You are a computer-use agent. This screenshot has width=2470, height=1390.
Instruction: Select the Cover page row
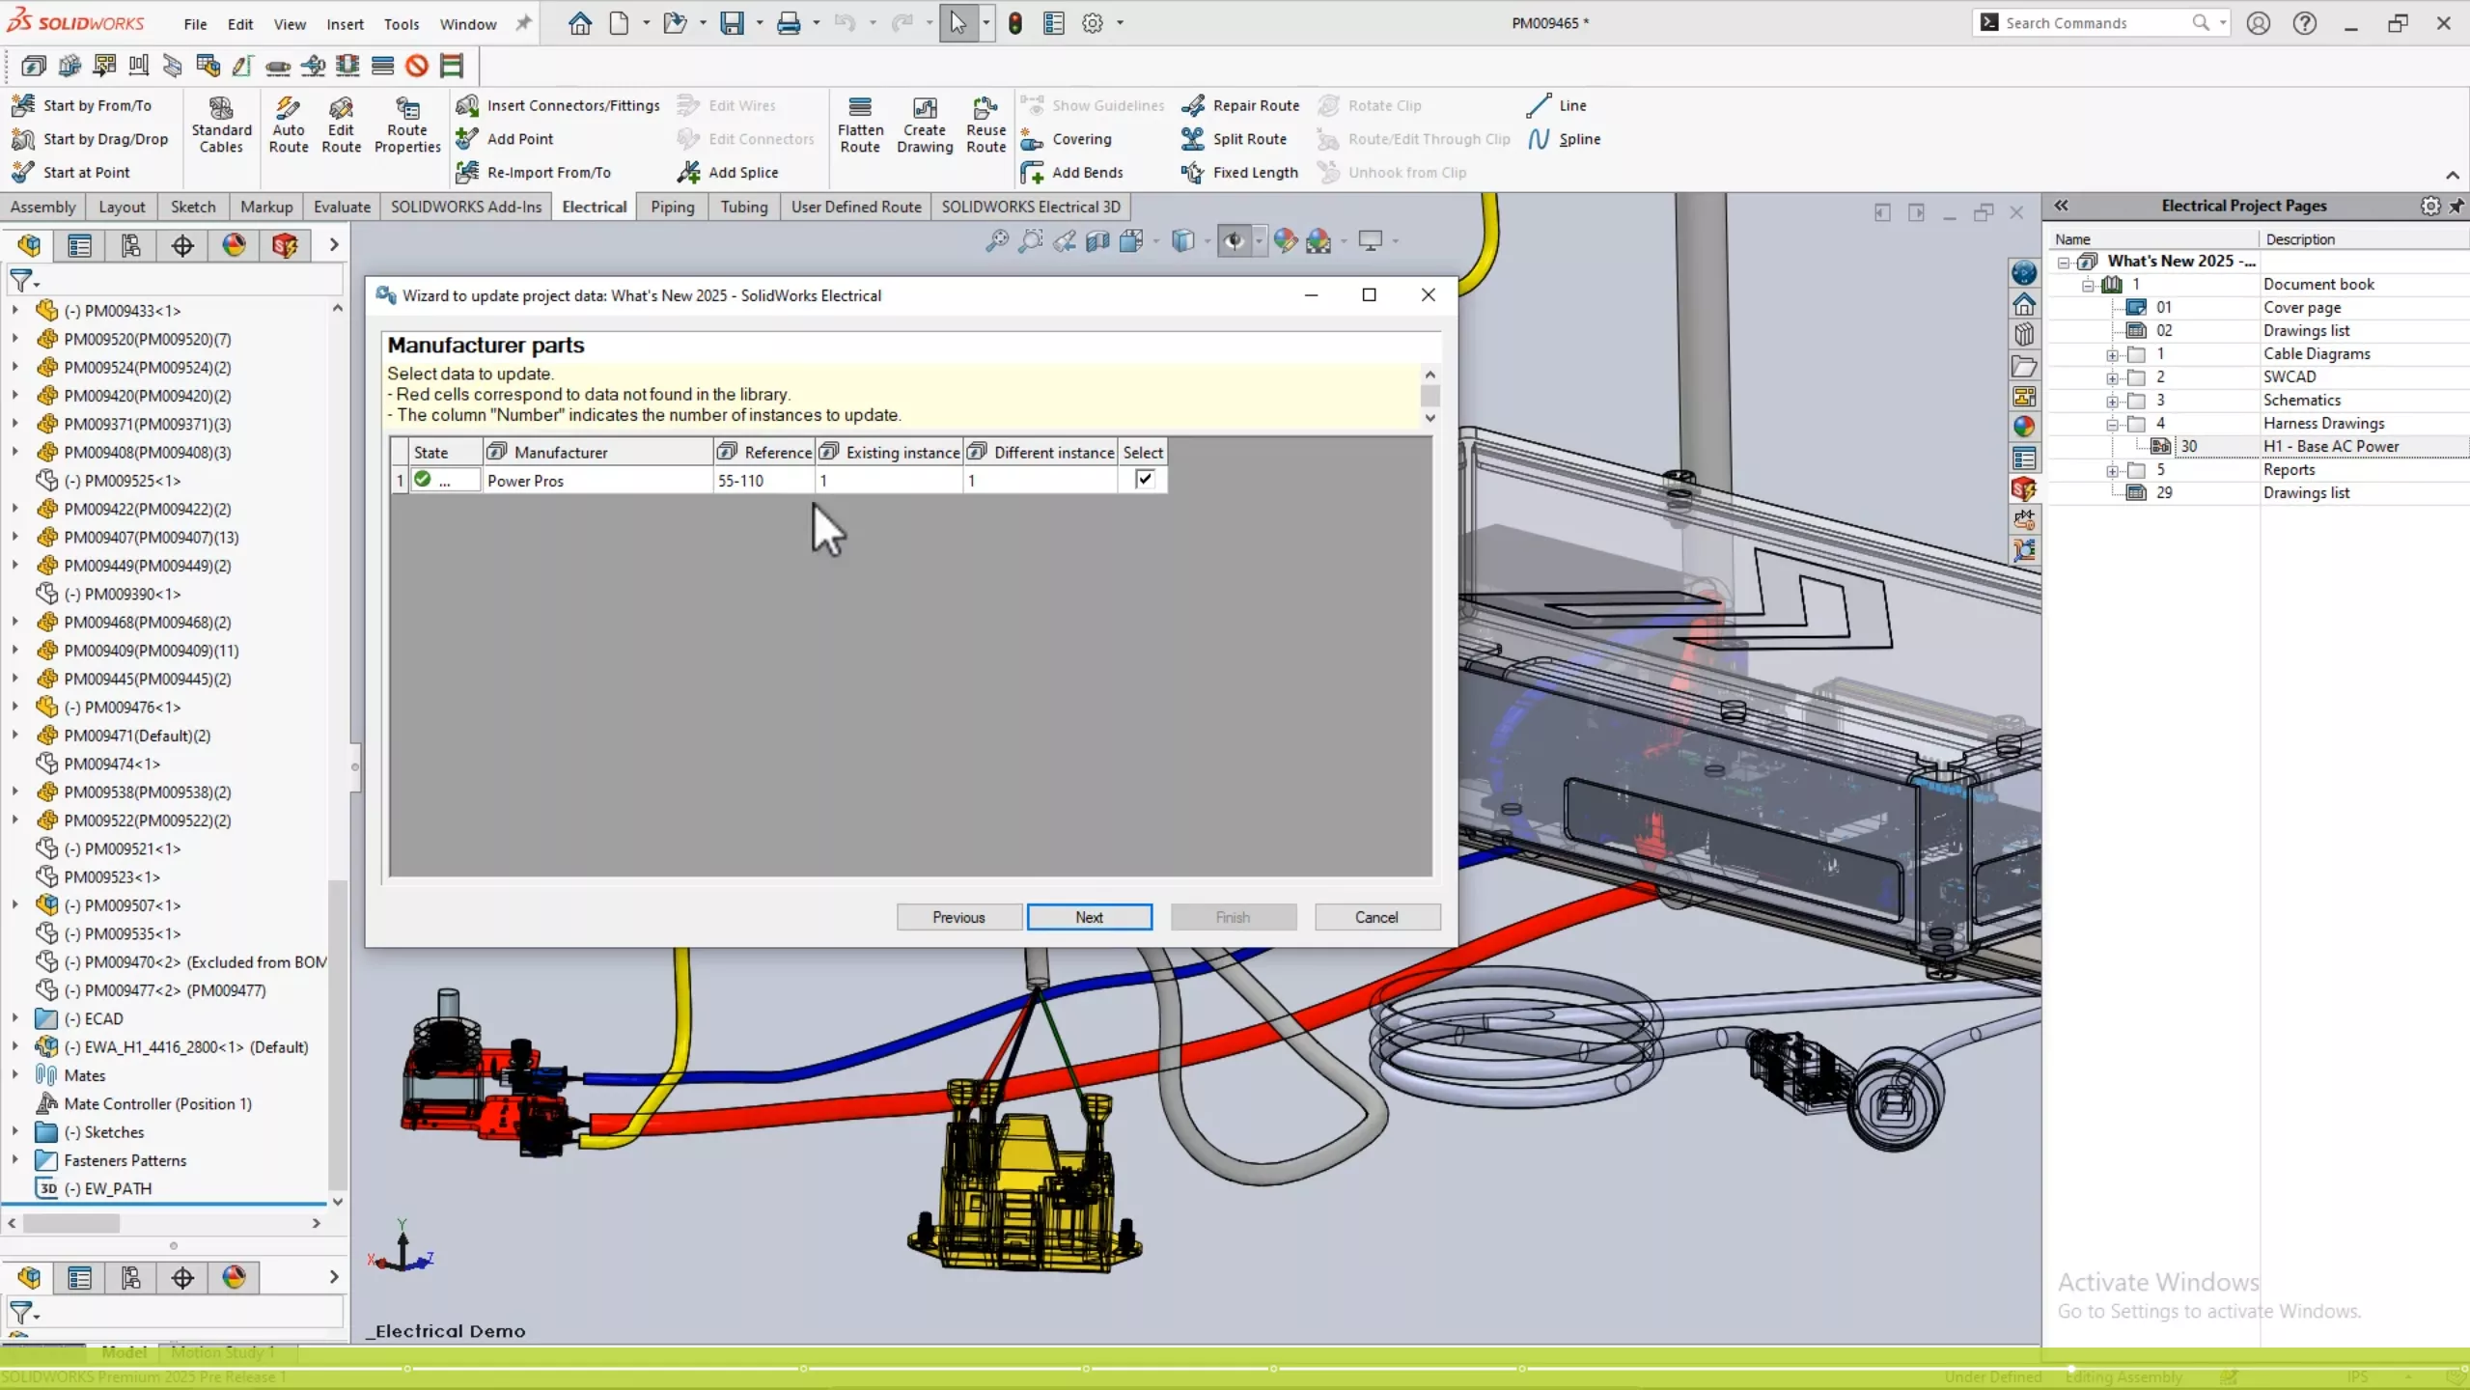click(2302, 307)
